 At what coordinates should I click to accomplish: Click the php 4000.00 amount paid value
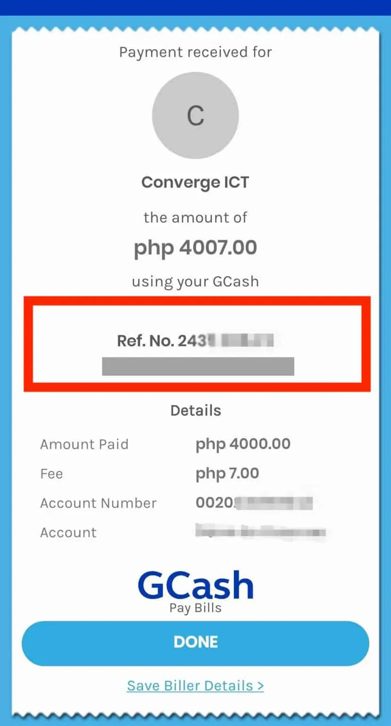[243, 444]
